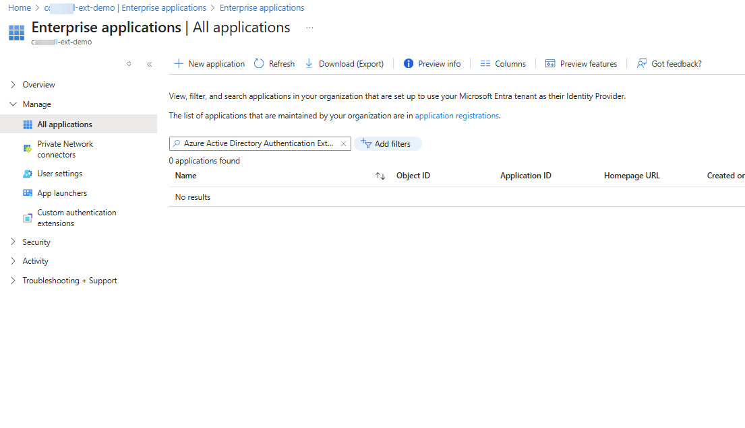Click the Columns list icon
This screenshot has width=745, height=428.
pyautogui.click(x=485, y=63)
